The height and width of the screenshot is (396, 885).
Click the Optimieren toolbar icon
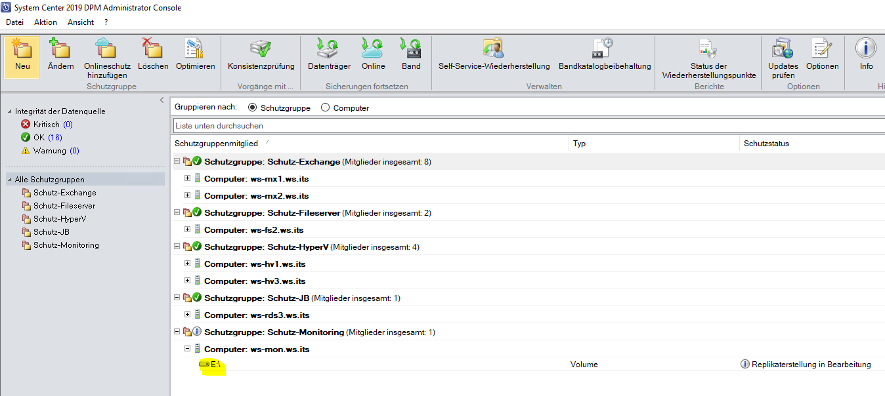(195, 49)
